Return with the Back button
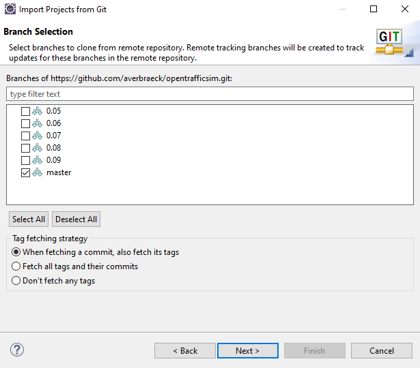420x368 pixels. [185, 351]
